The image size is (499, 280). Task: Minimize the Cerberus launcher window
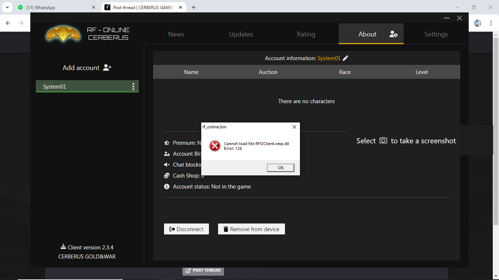446,18
